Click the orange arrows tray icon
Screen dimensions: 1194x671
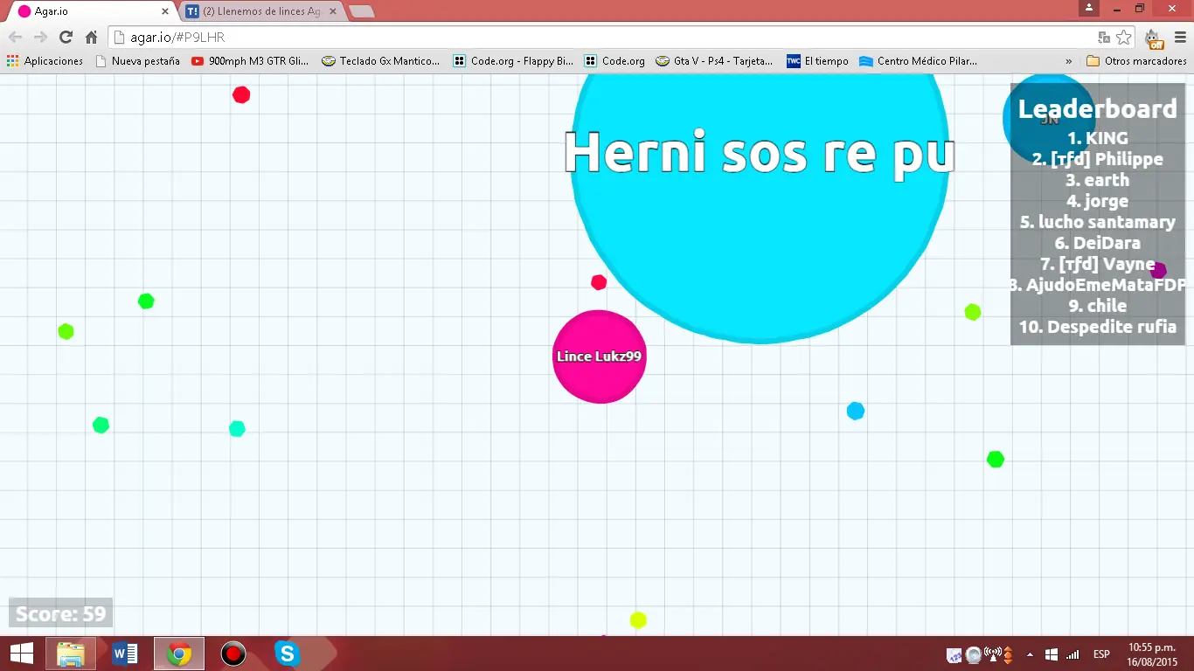(x=1008, y=654)
